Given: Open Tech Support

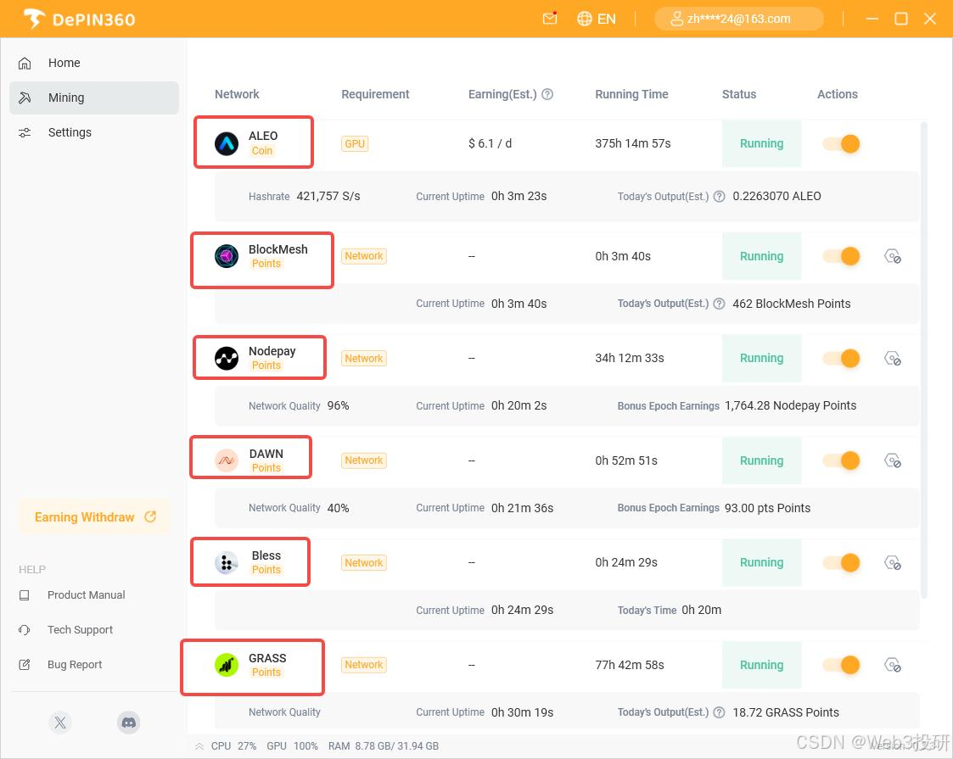Looking at the screenshot, I should pyautogui.click(x=81, y=629).
